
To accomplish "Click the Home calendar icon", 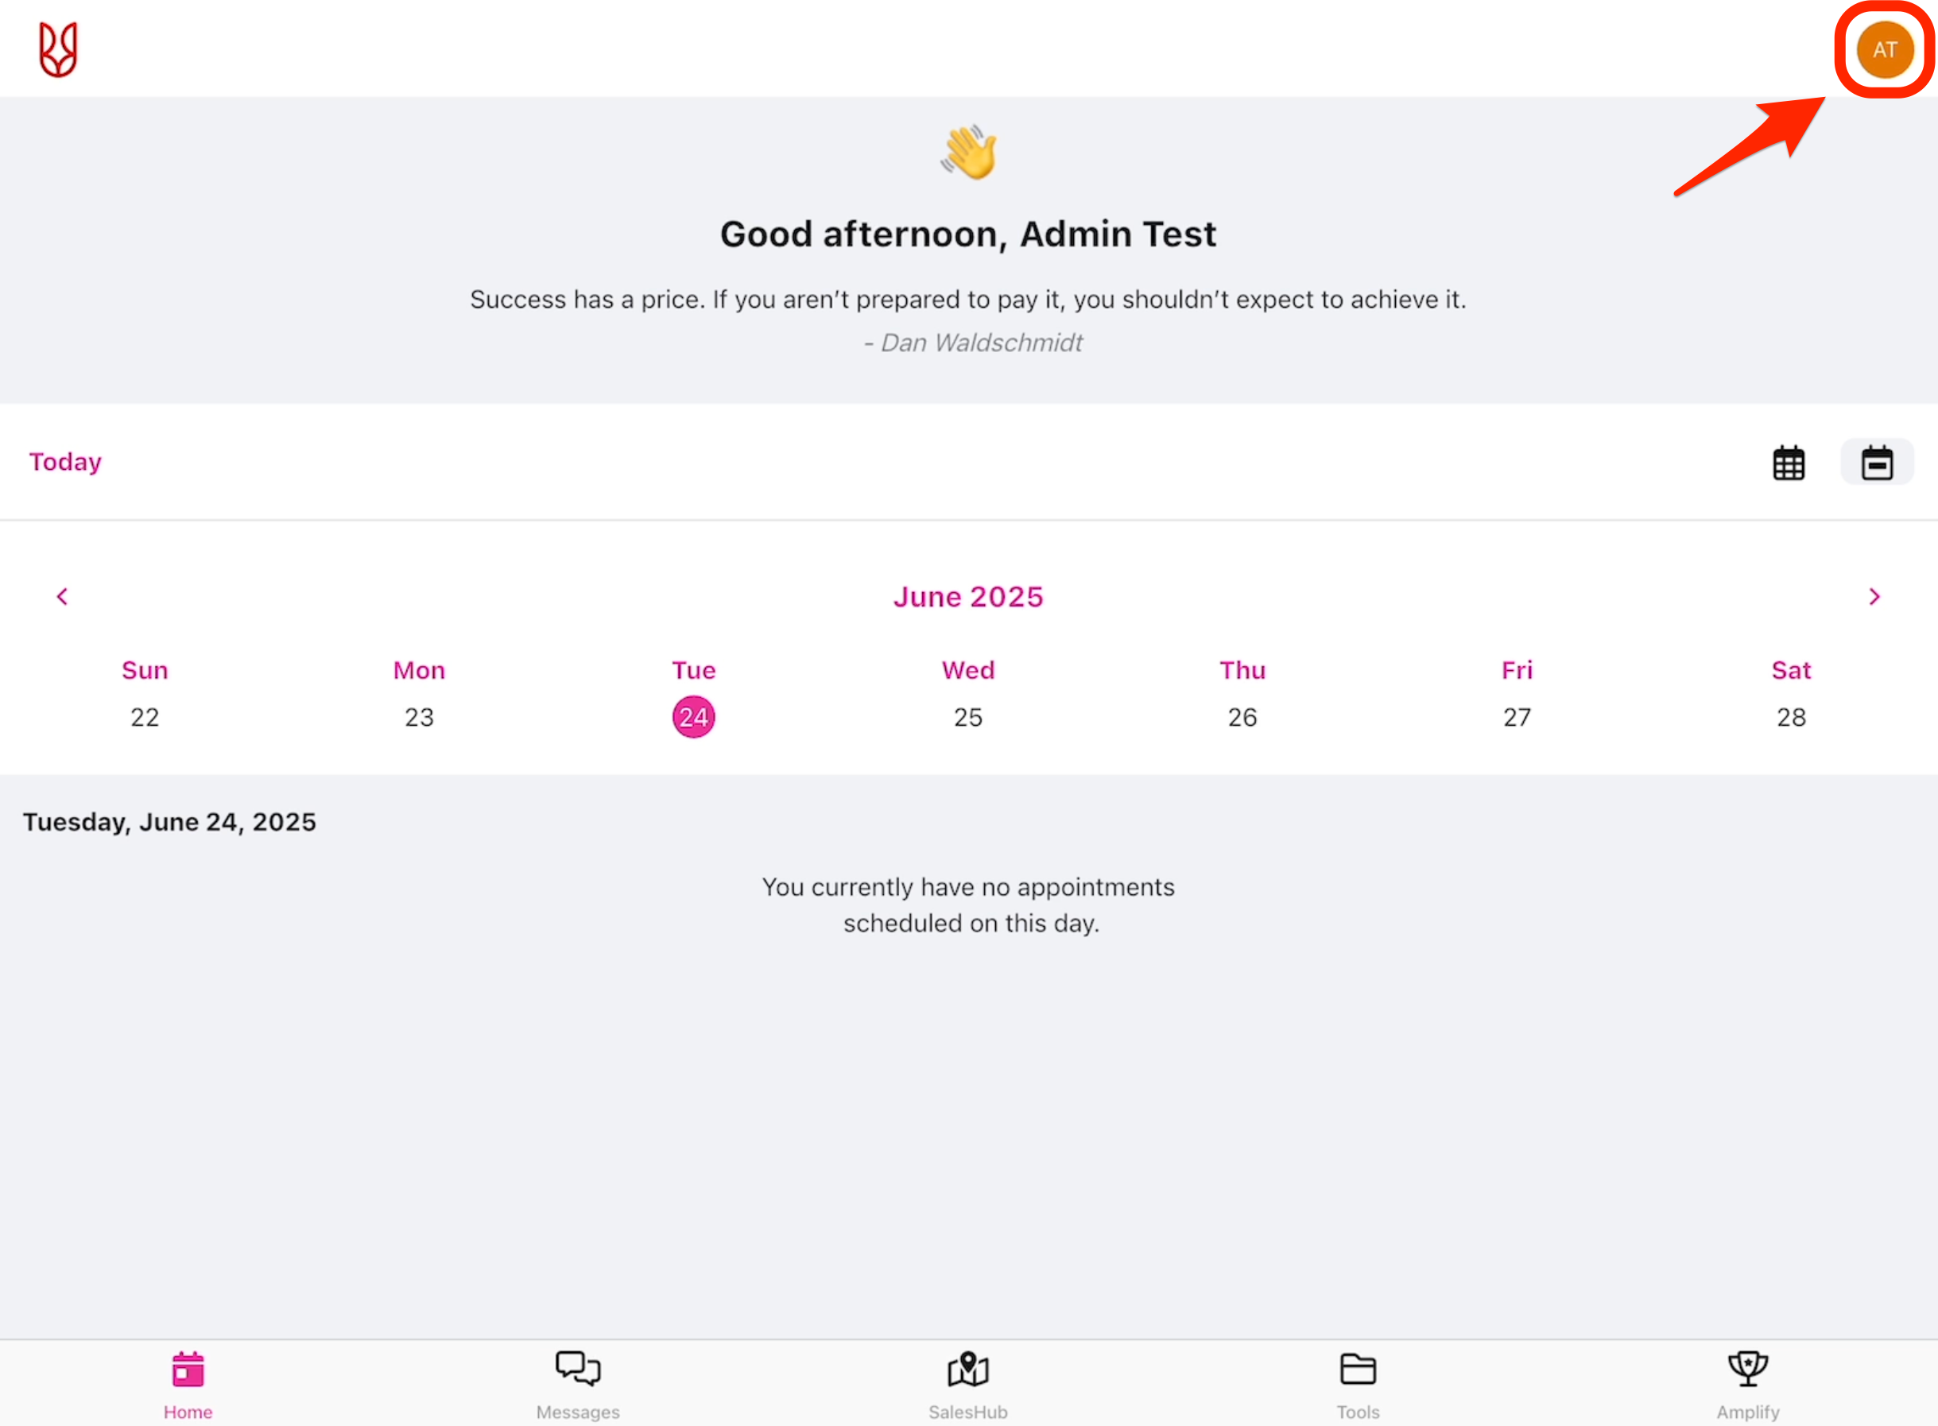I will (x=188, y=1369).
